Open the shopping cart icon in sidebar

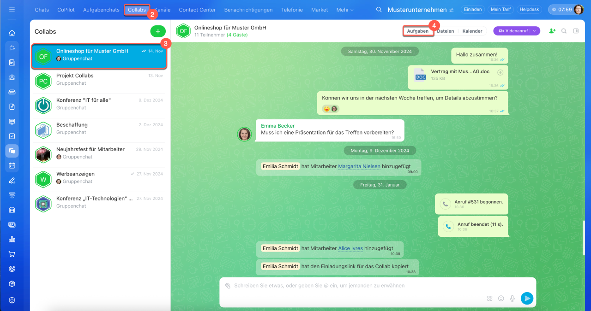pyautogui.click(x=12, y=254)
